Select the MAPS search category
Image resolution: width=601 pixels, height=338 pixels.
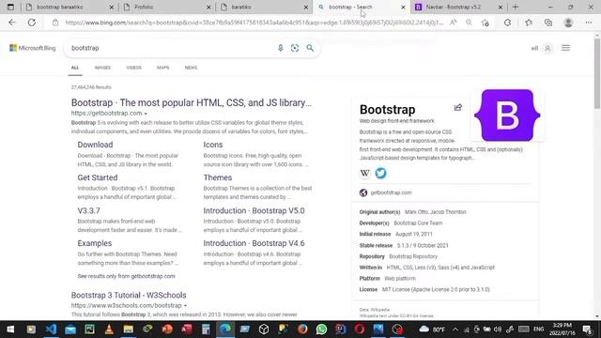[x=162, y=68]
